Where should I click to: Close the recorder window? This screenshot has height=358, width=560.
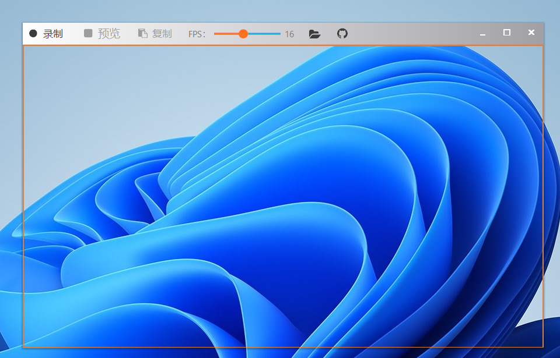click(x=531, y=33)
